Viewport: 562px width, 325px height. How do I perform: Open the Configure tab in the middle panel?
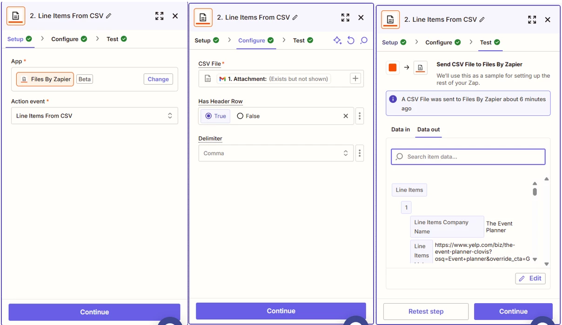(256, 40)
